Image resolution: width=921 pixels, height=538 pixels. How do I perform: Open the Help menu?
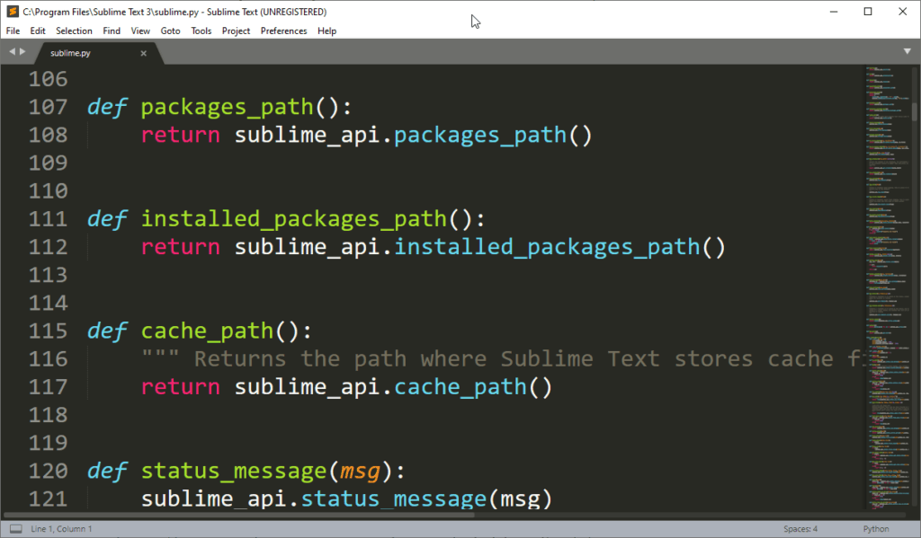[x=327, y=31]
